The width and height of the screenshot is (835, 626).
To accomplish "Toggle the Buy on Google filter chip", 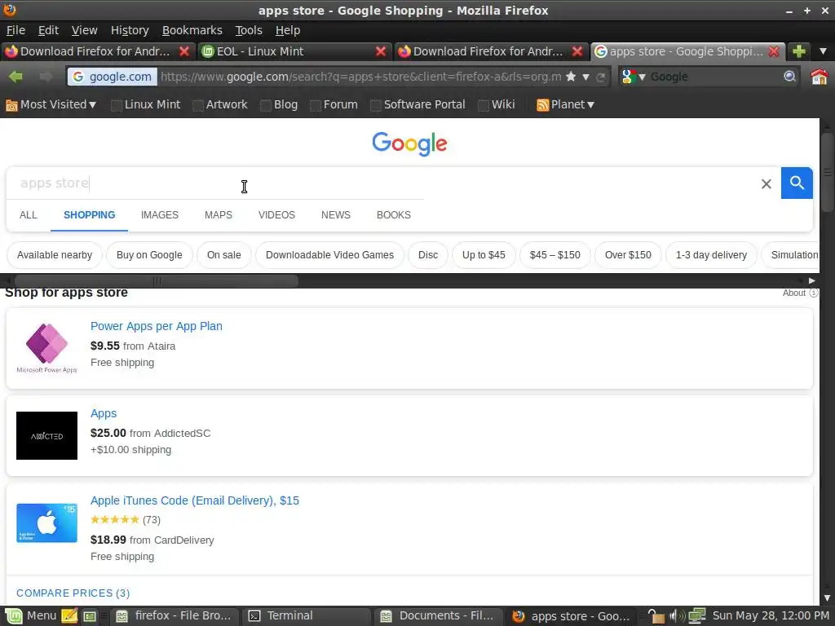I will 149,255.
